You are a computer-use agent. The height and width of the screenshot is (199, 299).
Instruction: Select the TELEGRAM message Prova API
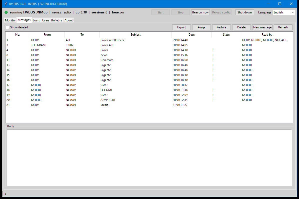[x=149, y=45]
